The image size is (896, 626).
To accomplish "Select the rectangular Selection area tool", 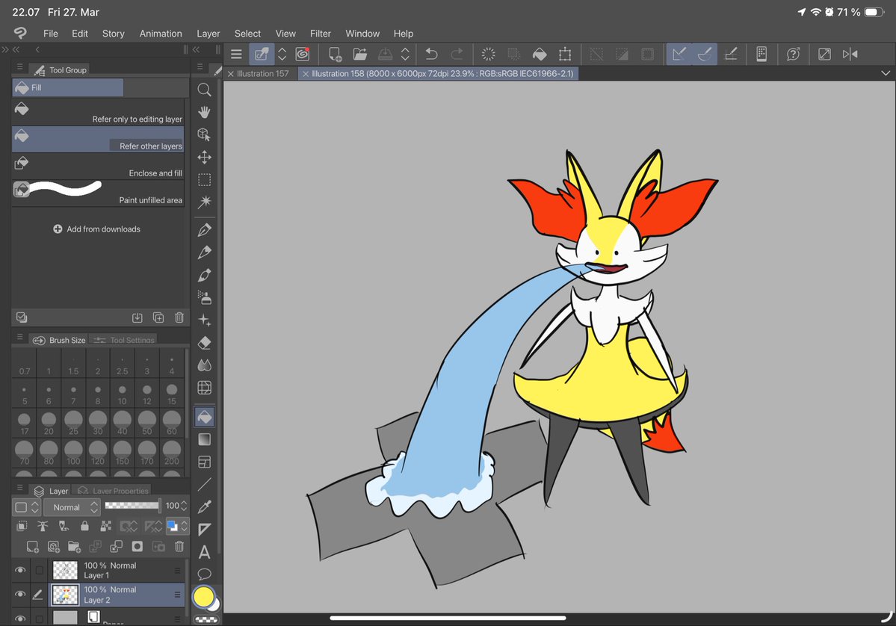I will point(204,179).
